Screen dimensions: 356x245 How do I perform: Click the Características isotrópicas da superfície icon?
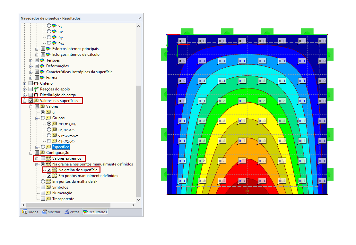[x=42, y=72]
